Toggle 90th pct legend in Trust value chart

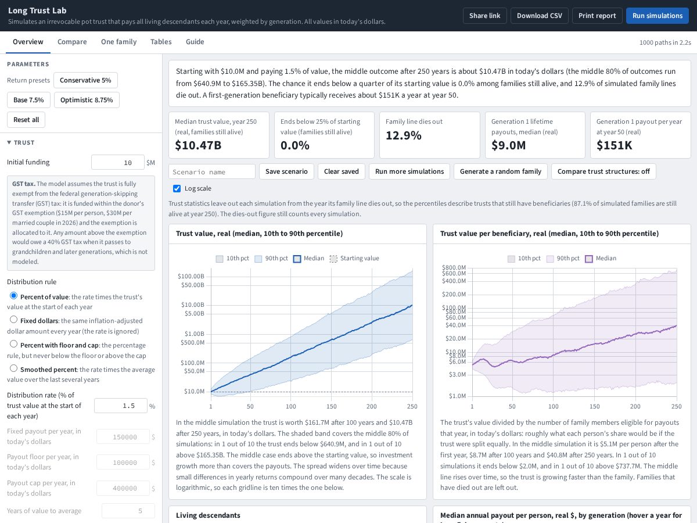point(271,259)
